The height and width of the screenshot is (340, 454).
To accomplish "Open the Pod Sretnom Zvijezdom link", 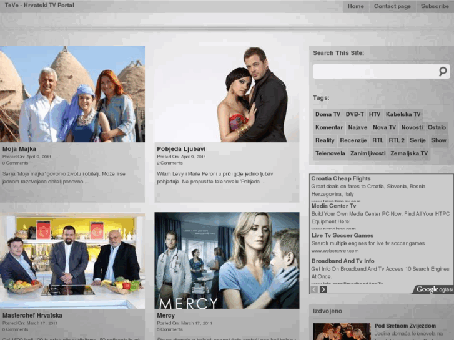I will coord(405,326).
